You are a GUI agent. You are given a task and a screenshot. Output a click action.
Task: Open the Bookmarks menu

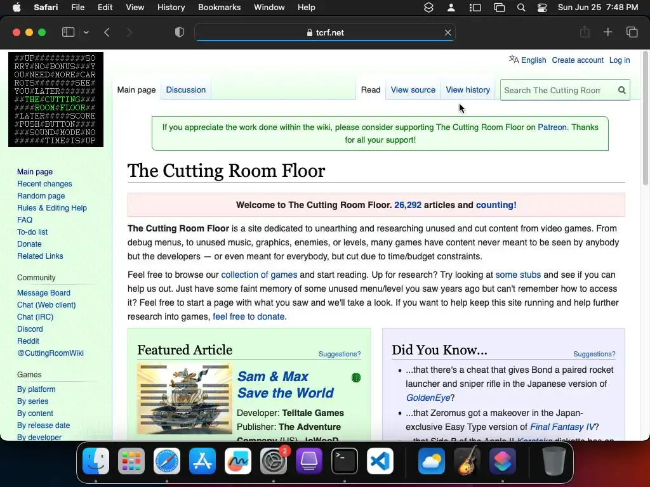pos(219,8)
